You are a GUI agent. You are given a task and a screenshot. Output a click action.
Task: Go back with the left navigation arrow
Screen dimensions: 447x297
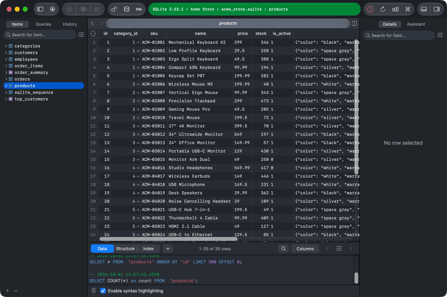tap(92, 23)
